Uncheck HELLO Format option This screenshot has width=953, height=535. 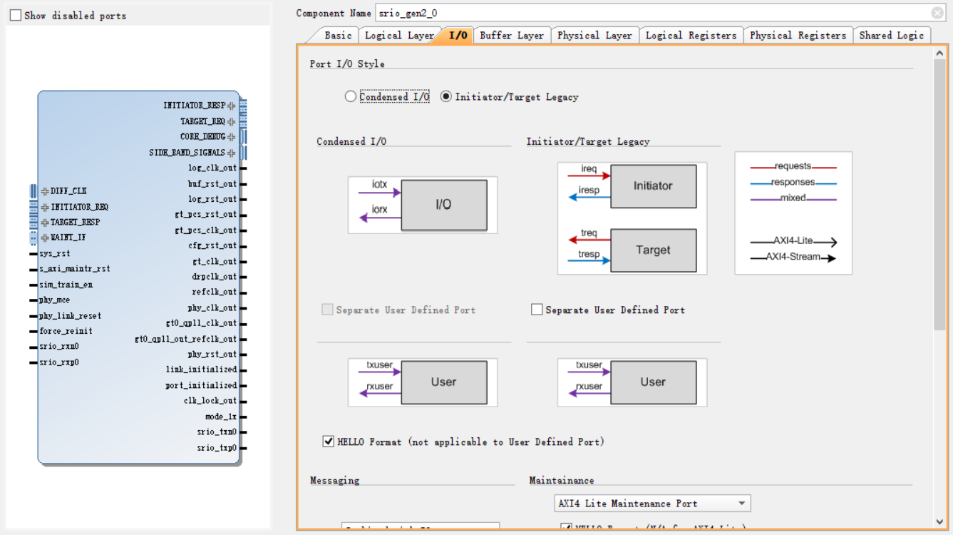(328, 441)
